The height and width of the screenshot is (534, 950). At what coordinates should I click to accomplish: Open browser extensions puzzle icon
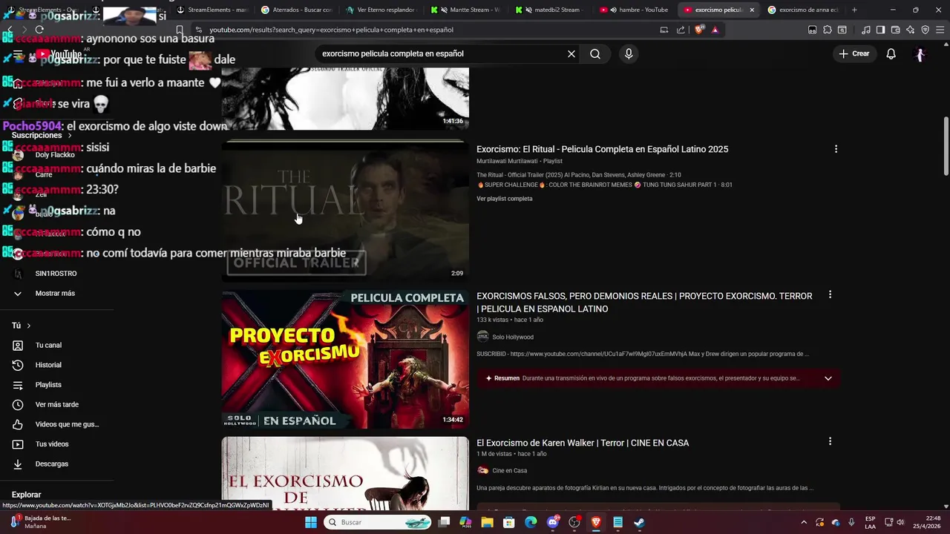[x=828, y=30]
